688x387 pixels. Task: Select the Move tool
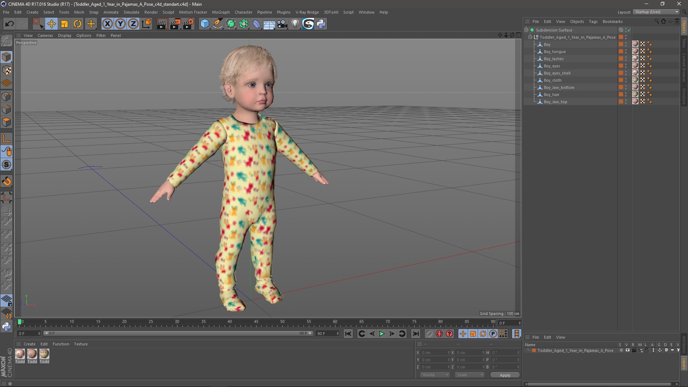point(51,24)
